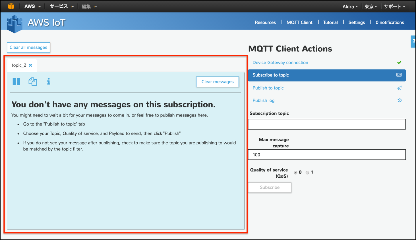The width and height of the screenshot is (416, 240).
Task: Click the Clear all messages button
Action: (x=28, y=47)
